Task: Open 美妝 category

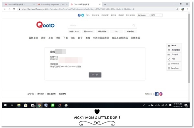Action: click(x=88, y=38)
